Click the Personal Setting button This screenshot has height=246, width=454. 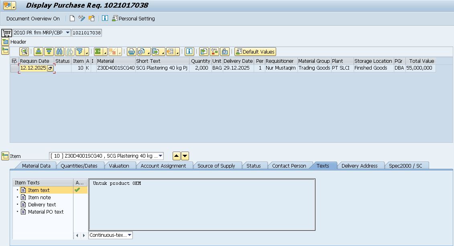click(133, 18)
